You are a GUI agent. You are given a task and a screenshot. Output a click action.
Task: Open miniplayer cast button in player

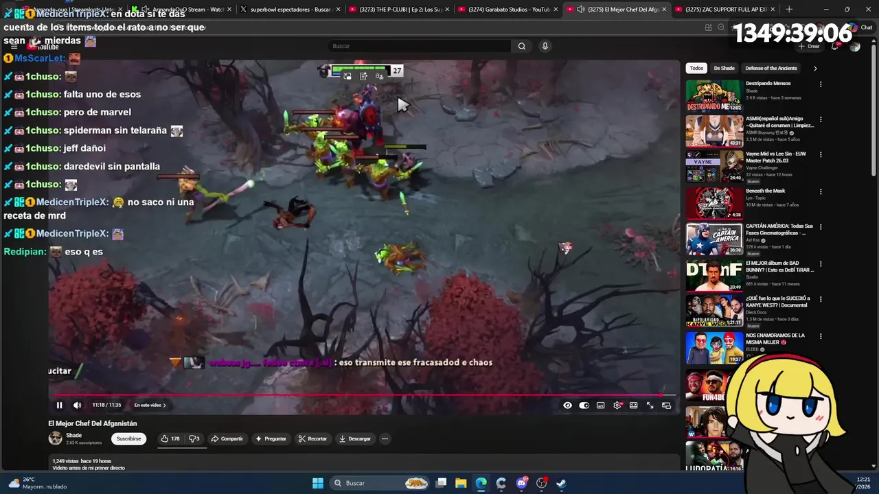point(666,405)
